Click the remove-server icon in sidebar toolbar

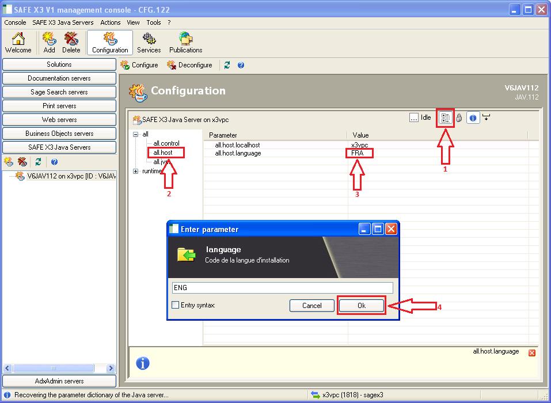click(22, 162)
